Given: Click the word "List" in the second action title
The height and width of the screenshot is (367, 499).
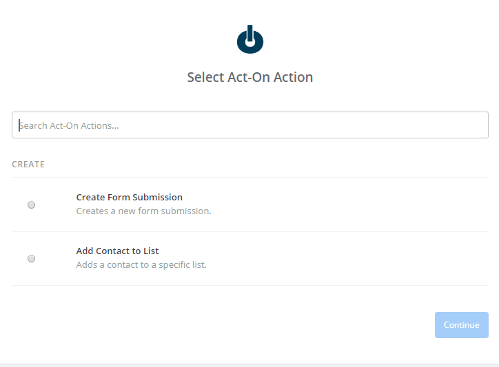Looking at the screenshot, I should pyautogui.click(x=151, y=251).
